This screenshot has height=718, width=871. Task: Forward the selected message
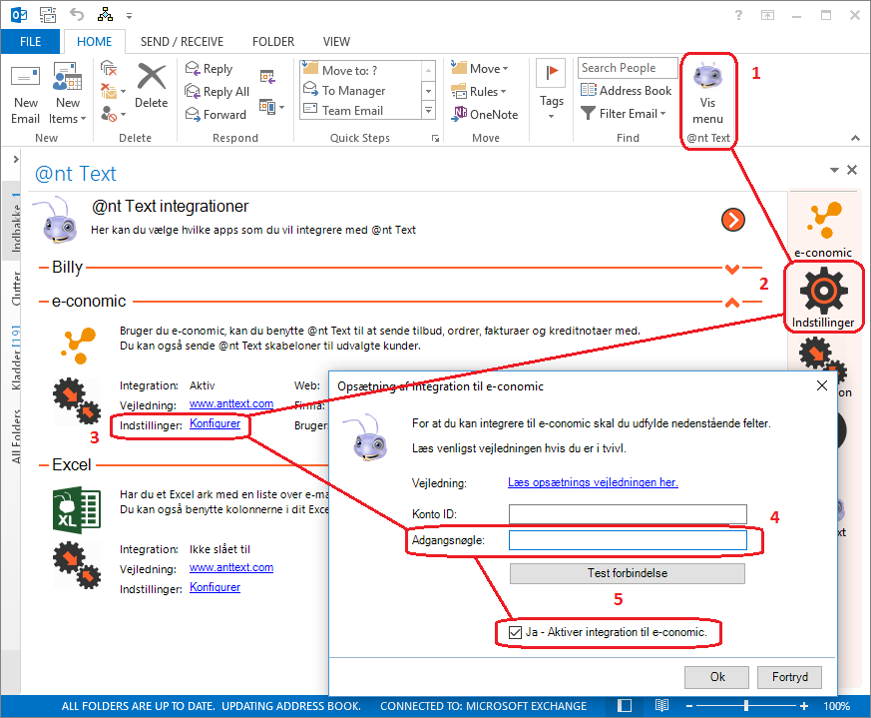coord(216,114)
